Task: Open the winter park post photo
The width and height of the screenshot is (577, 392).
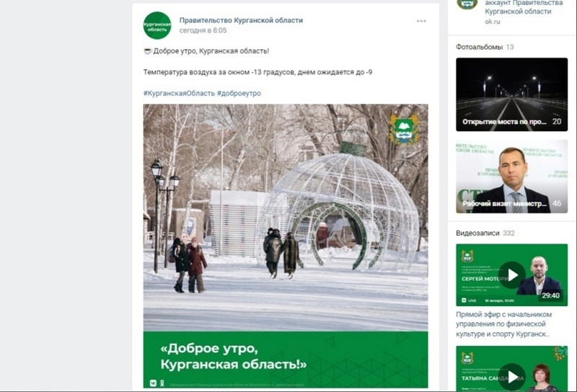Action: [x=286, y=246]
